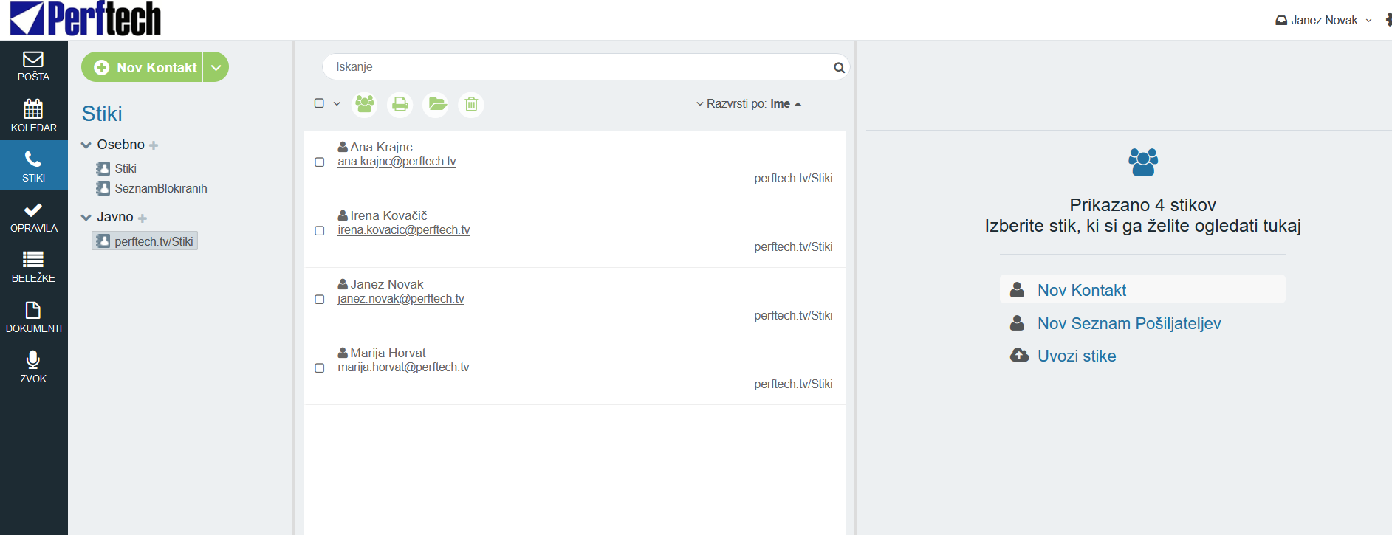Click the name Irena Kovačič
Image resolution: width=1392 pixels, height=535 pixels.
click(x=388, y=215)
